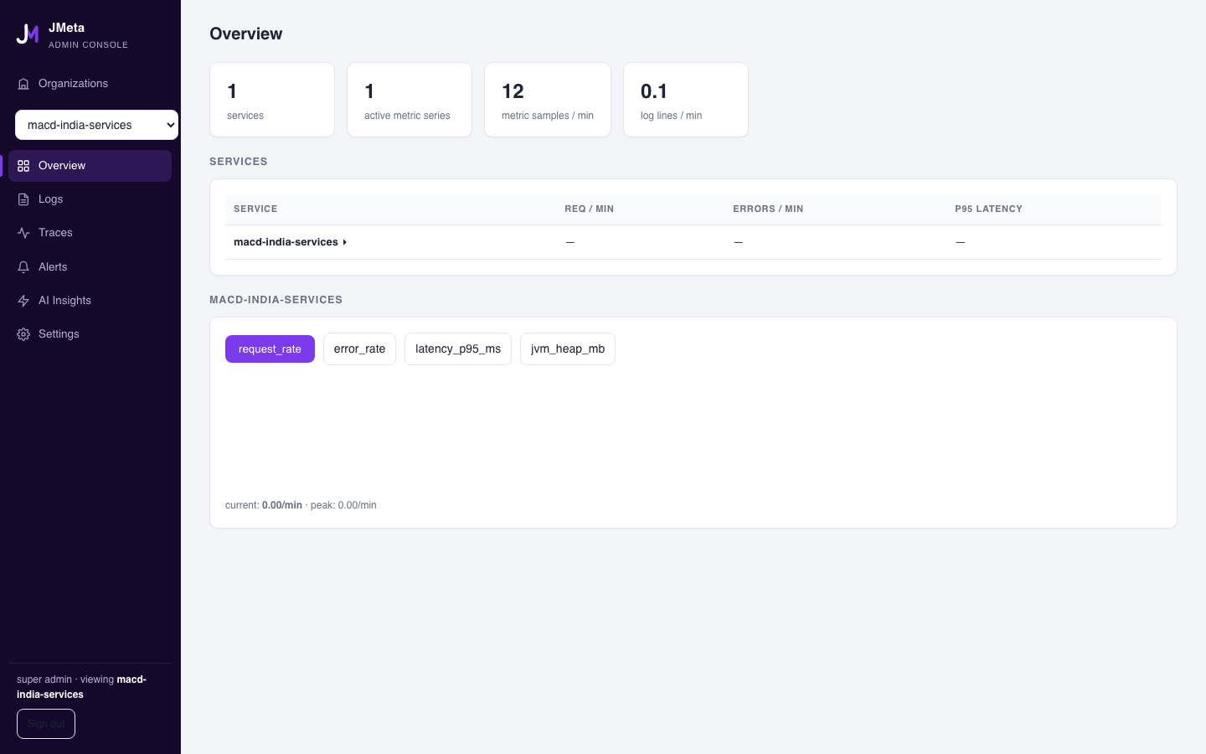Click the SERVICE column header

255,209
